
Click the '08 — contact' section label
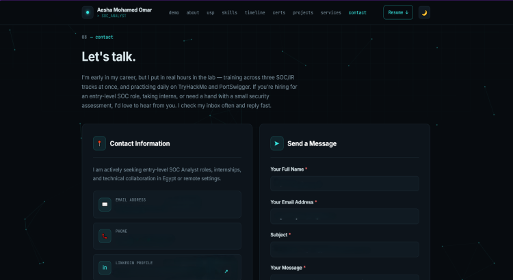click(98, 38)
